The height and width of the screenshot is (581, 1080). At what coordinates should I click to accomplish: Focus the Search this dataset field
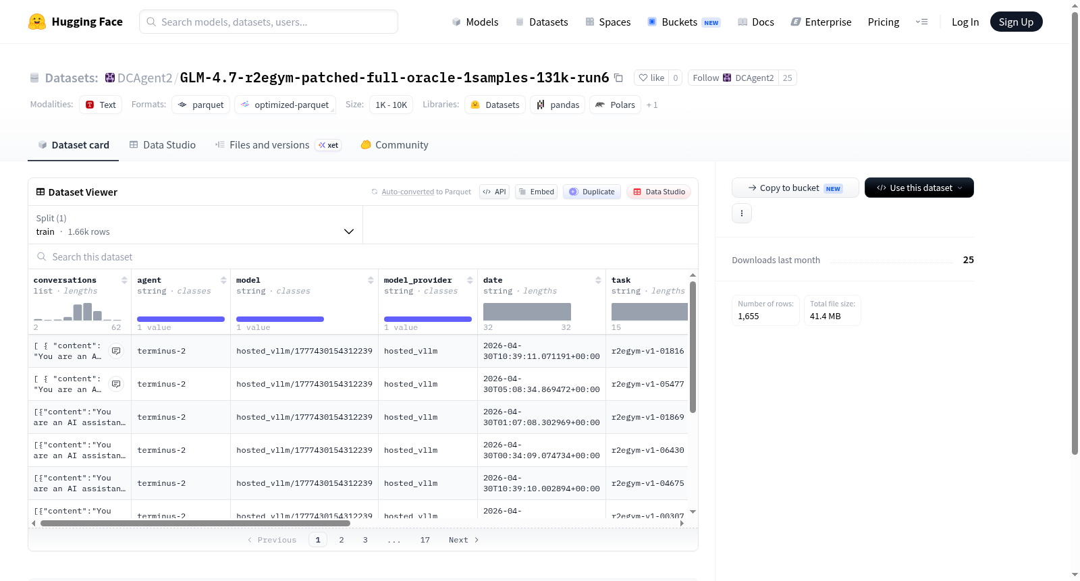[363, 257]
